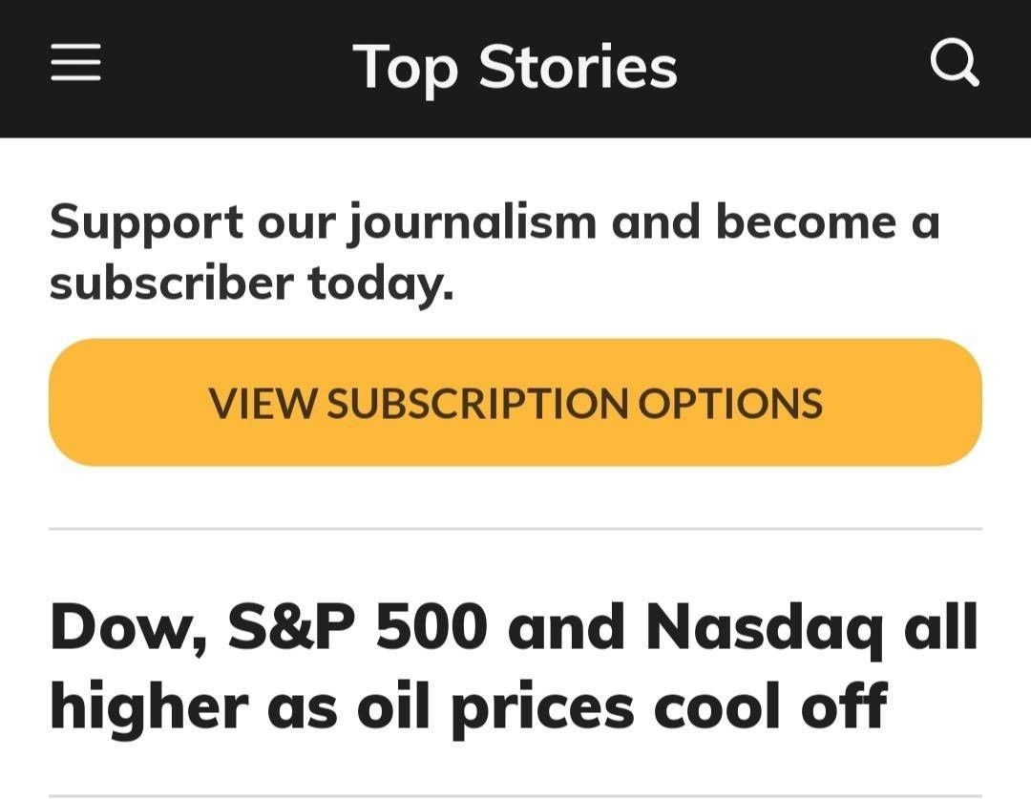Click the divider line below subscription button
This screenshot has width=1031, height=799.
(515, 528)
